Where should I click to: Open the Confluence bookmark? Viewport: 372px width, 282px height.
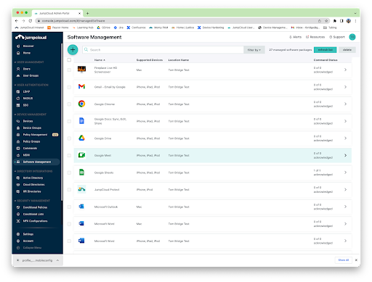[x=136, y=28]
